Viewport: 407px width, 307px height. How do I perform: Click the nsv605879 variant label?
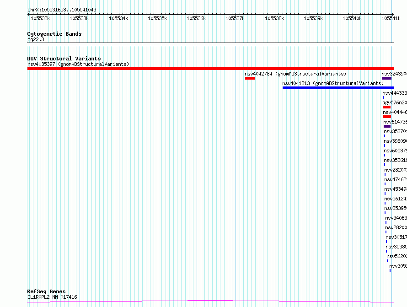pos(395,151)
